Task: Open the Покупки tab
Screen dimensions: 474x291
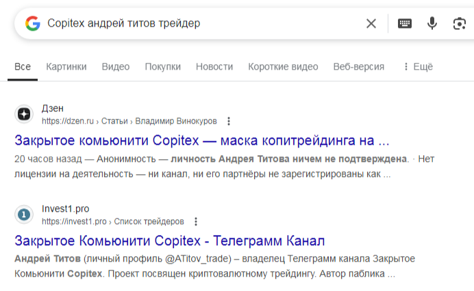Action: [x=163, y=67]
